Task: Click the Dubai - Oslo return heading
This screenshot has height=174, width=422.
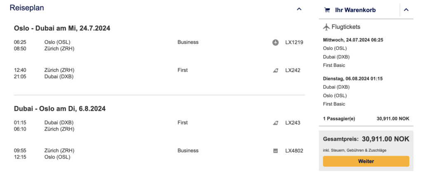Action: pos(60,109)
